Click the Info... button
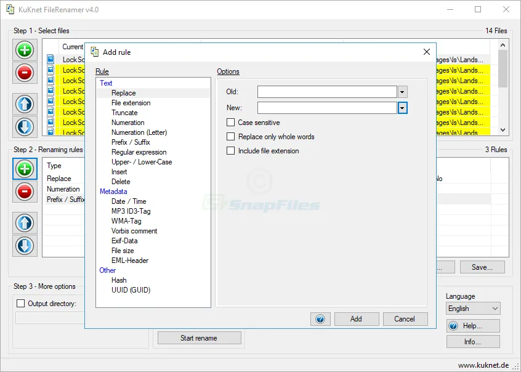Screen dimensions: 521x372 click(x=473, y=342)
